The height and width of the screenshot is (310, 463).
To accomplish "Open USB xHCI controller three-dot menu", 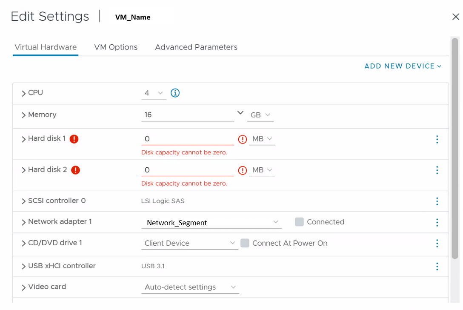I will click(x=437, y=266).
